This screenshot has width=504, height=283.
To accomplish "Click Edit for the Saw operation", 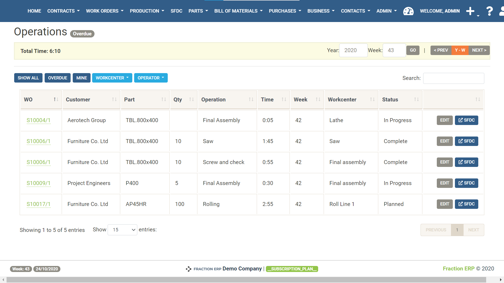I will point(444,141).
